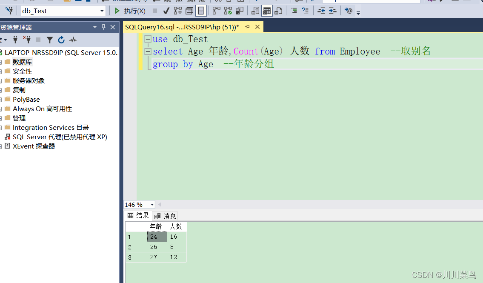Click specify template parameter values icon
Viewport: 483px width, 283px height.
349,11
